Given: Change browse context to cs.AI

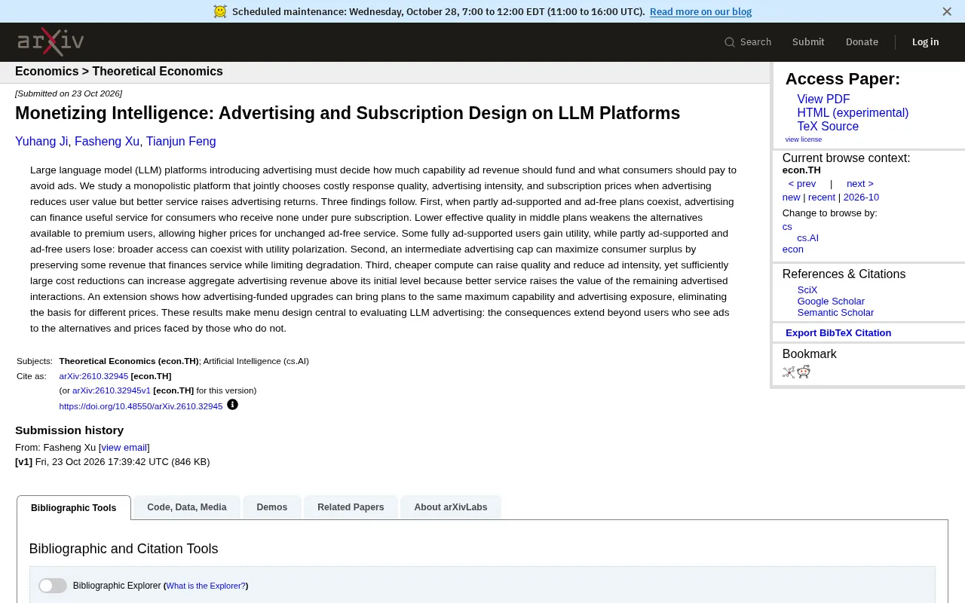Looking at the screenshot, I should tap(808, 238).
